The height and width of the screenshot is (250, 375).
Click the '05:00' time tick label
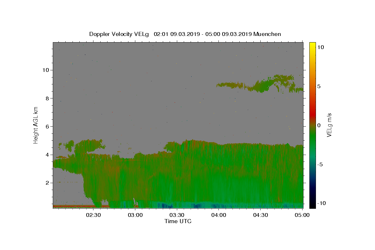pos(302,215)
